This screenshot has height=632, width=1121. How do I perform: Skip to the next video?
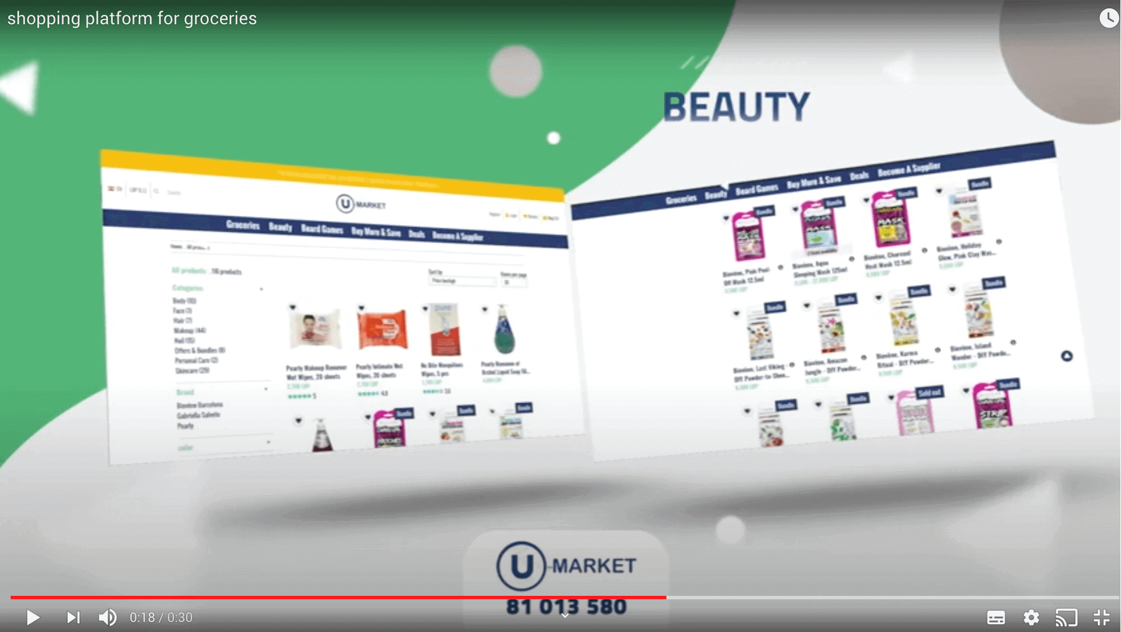point(73,617)
